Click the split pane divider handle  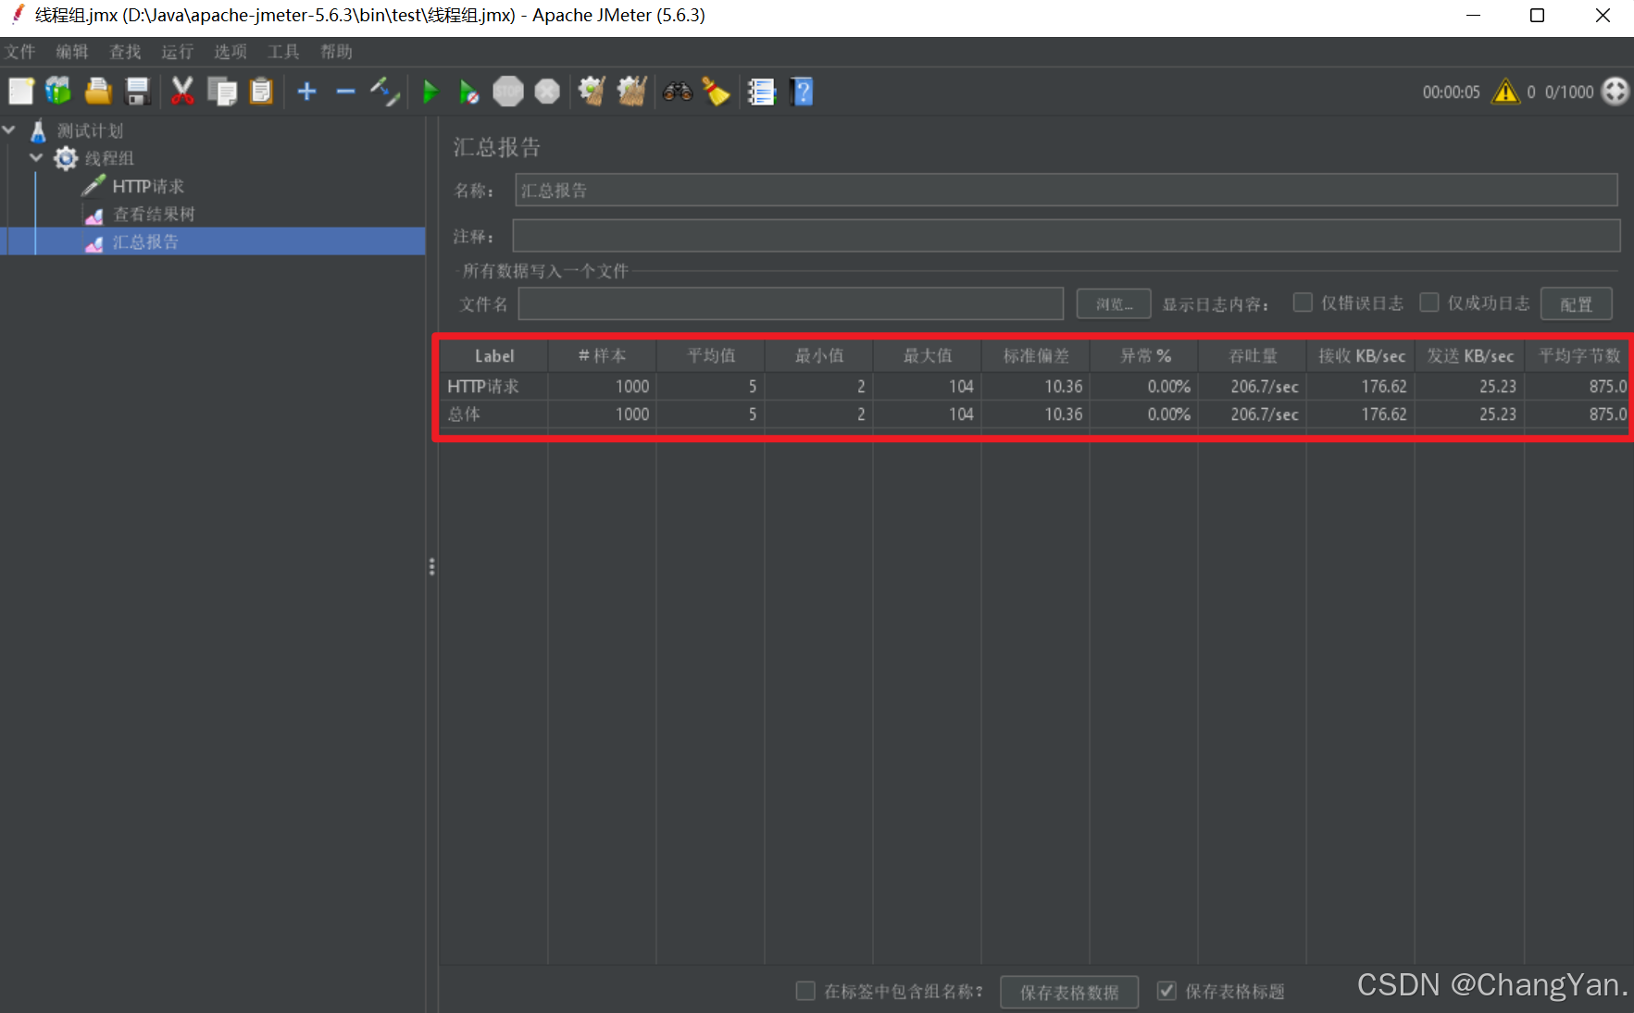click(431, 566)
